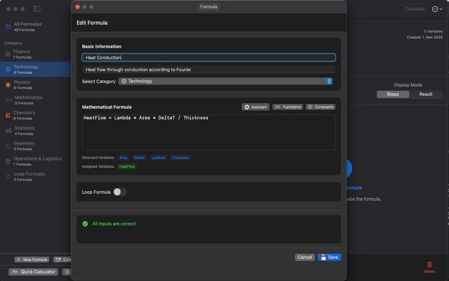Click the Chemistry category icon
This screenshot has width=449, height=281.
[x=8, y=115]
